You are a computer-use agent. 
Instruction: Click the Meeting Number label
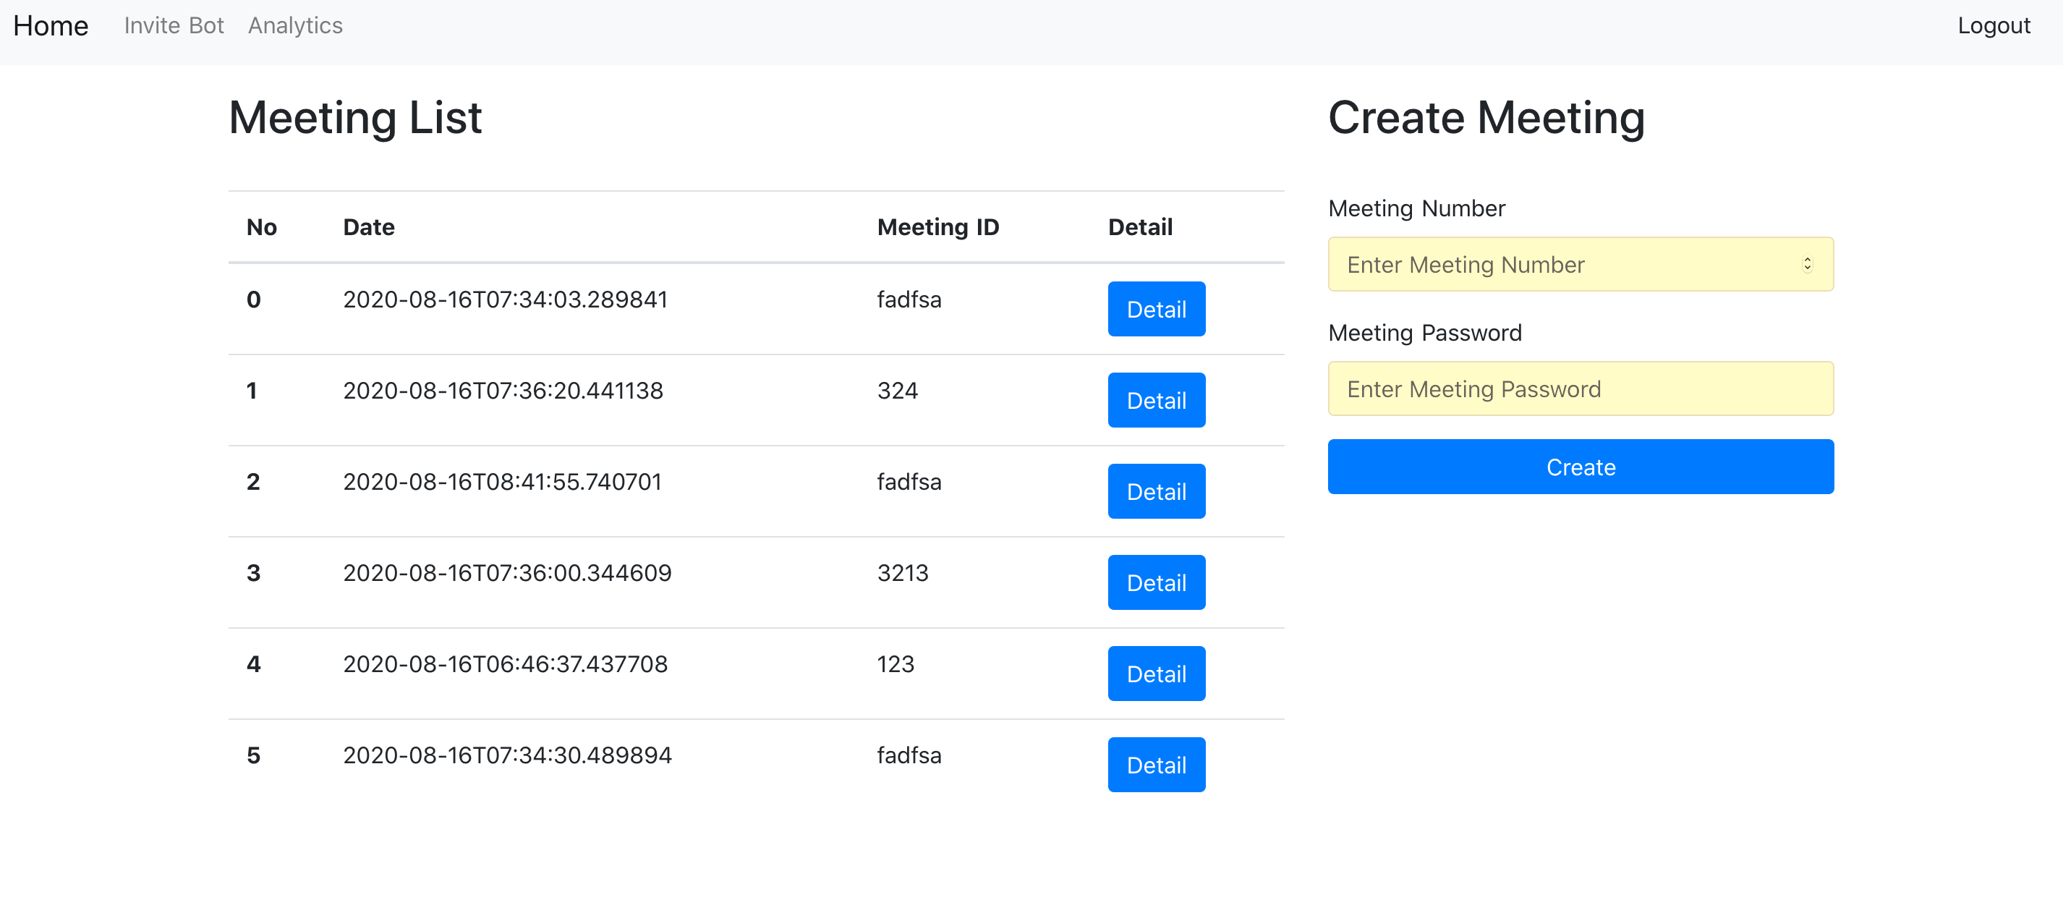click(1416, 208)
